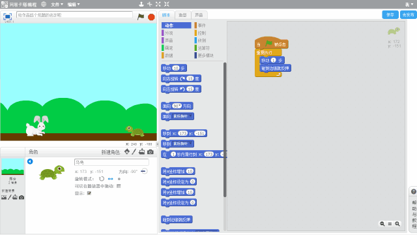Click 碰到边缘就反弹 block in palette
The image size is (417, 235).
click(177, 219)
